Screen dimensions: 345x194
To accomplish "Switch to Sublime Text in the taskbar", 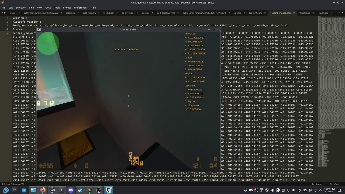I will click(89, 190).
